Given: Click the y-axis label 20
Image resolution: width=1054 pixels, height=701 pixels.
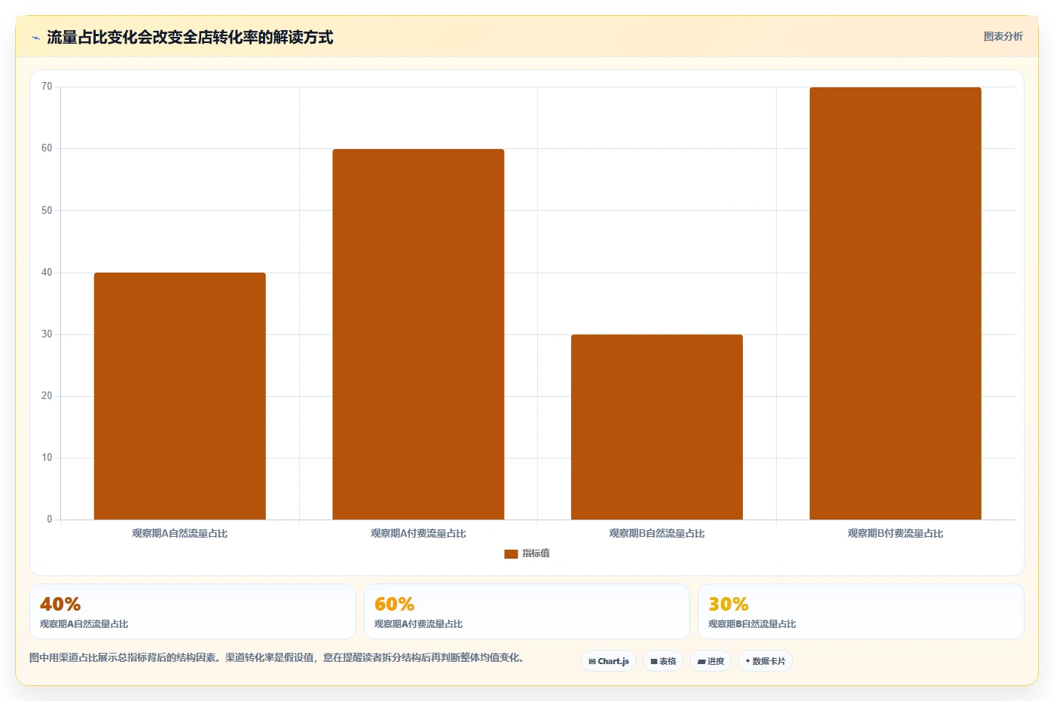Looking at the screenshot, I should pos(47,396).
